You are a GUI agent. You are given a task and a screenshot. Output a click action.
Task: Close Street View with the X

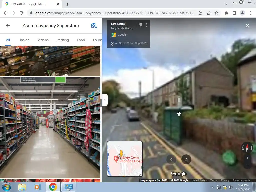[x=247, y=26]
